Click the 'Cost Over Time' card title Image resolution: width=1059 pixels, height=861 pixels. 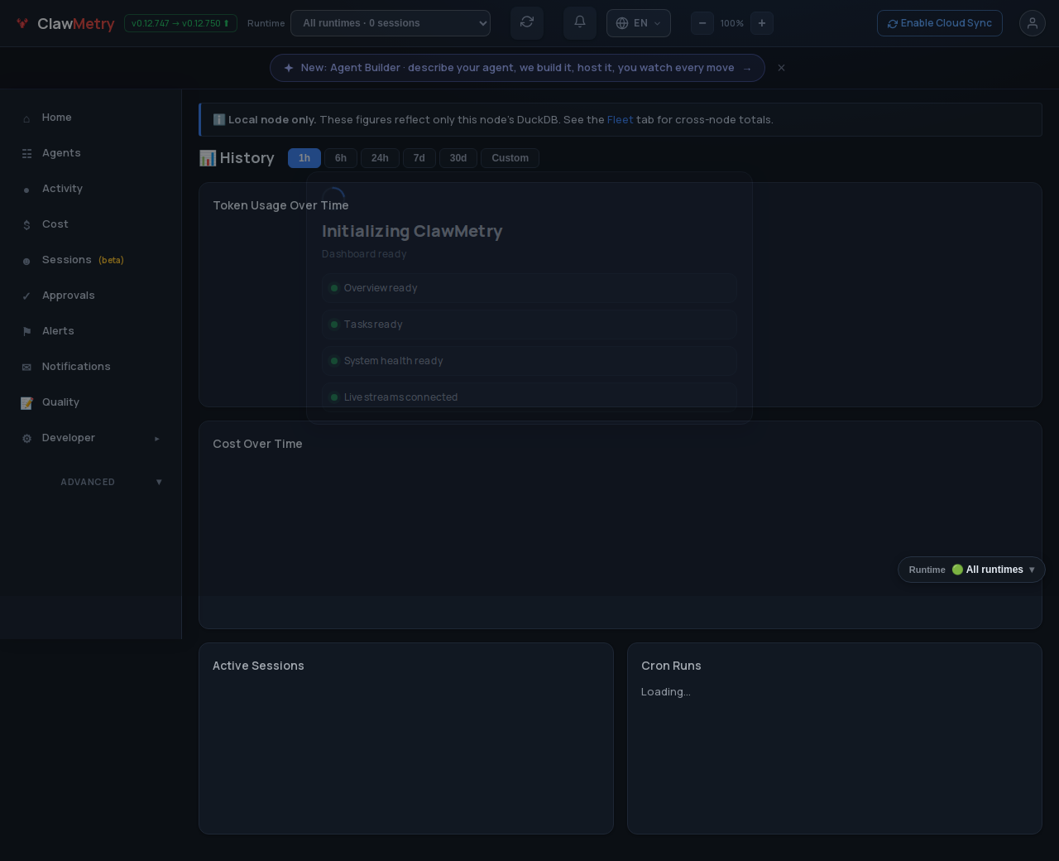[x=257, y=444]
